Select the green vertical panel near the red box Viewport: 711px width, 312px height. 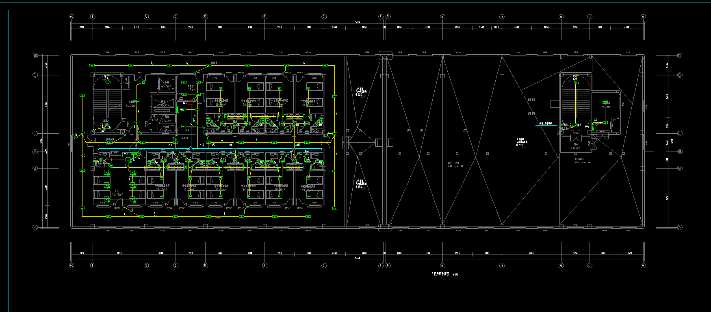pos(178,109)
